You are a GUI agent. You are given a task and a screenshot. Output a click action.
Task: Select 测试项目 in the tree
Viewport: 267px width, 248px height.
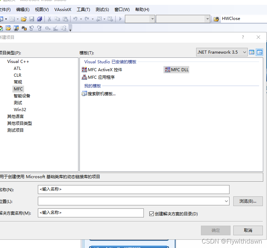(x=15, y=130)
